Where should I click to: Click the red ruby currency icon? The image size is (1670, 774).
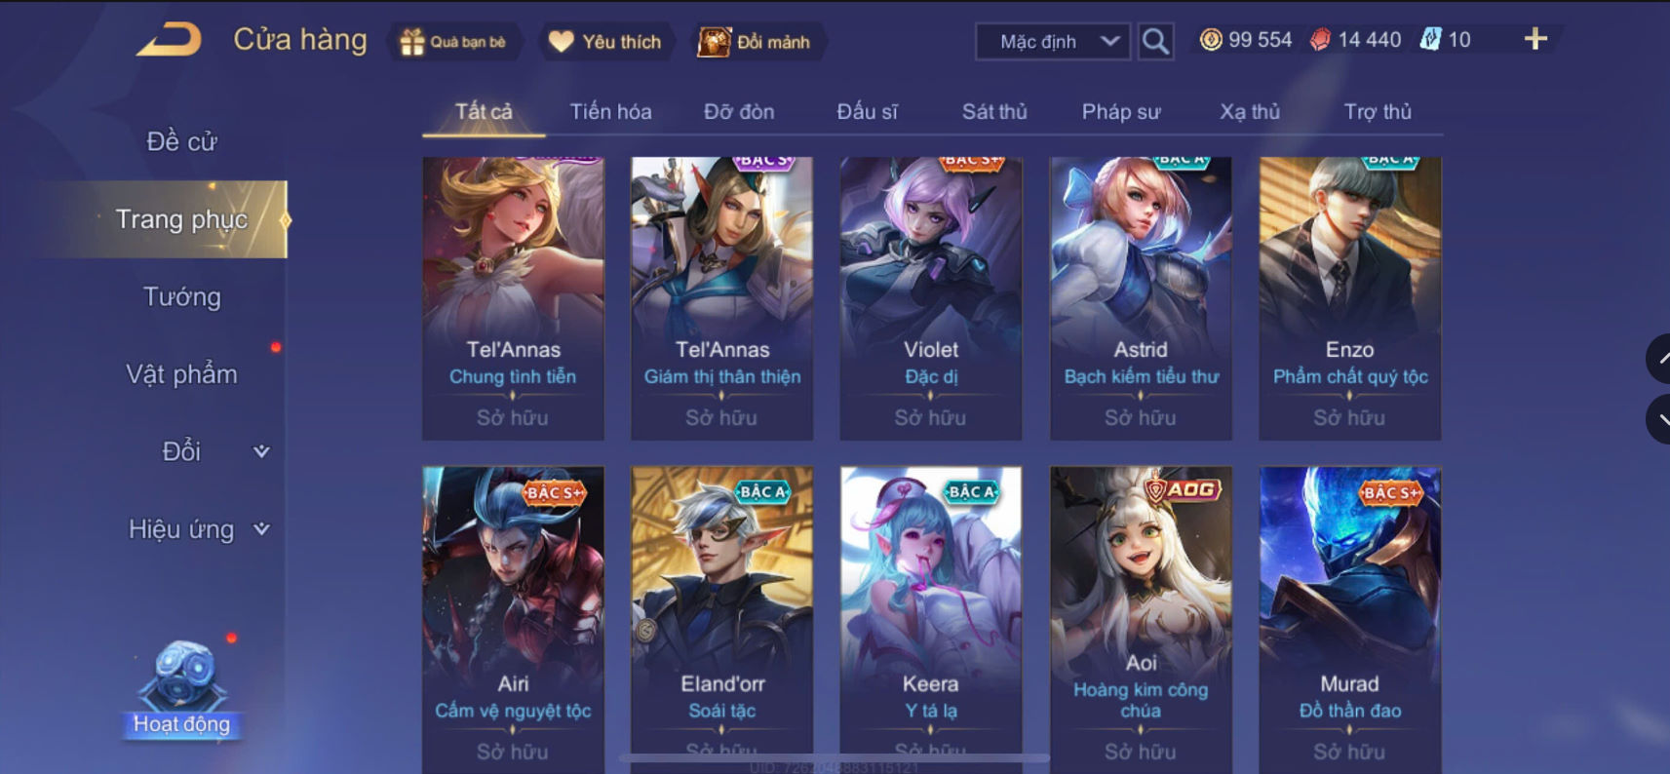pyautogui.click(x=1320, y=40)
